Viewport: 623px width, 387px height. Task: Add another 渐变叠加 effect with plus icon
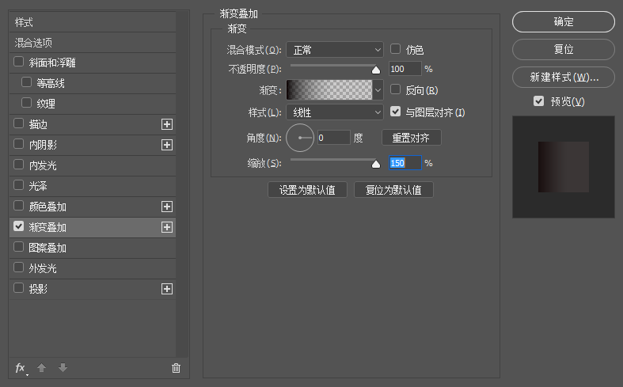click(167, 227)
